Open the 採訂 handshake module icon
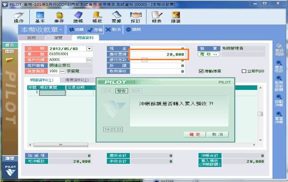Viewport: 288px width, 182px height. 135,17
